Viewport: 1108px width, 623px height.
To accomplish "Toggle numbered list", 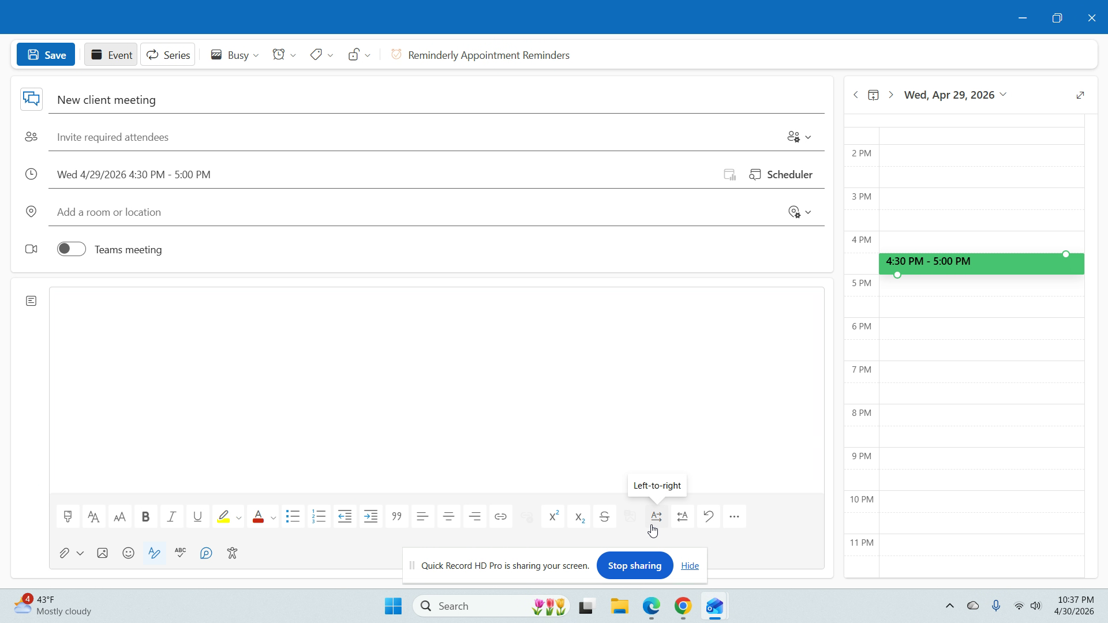I will click(319, 517).
